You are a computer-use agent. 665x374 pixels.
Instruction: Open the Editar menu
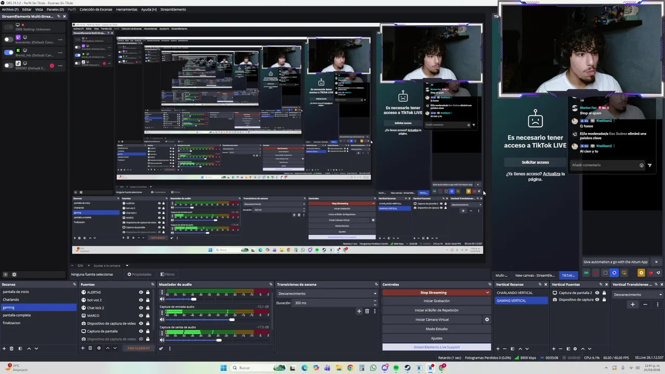point(26,9)
